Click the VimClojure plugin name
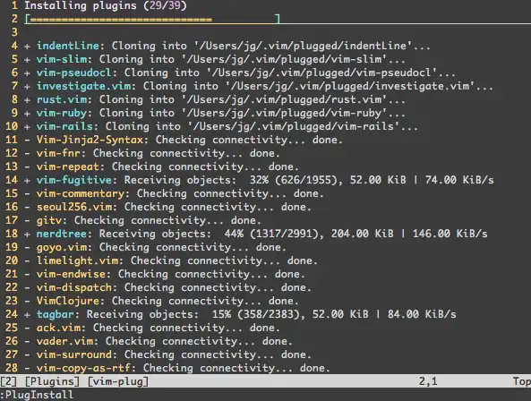Image resolution: width=531 pixels, height=401 pixels. (x=68, y=301)
